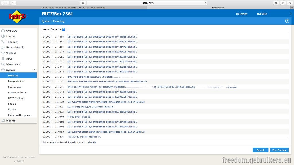Screen dimensions: 294x165
Task: Click the FRITZ! logo
Action: pyautogui.click(x=18, y=17)
